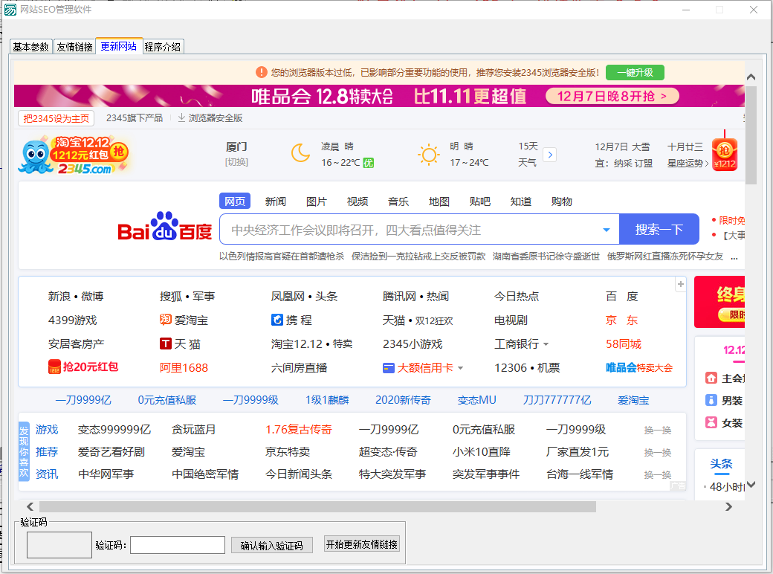The height and width of the screenshot is (574, 773).
Task: Click the red 1212 red-packet icon
Action: pos(54,367)
